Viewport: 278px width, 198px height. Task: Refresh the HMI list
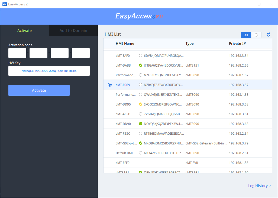pyautogui.click(x=268, y=35)
